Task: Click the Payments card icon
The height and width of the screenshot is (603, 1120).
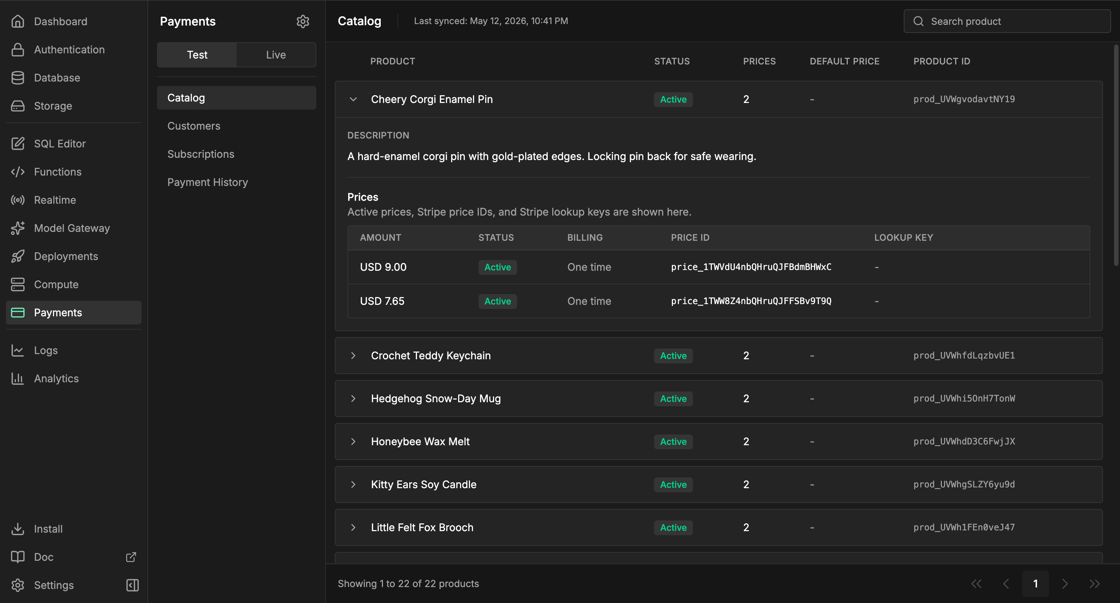Action: pos(18,313)
